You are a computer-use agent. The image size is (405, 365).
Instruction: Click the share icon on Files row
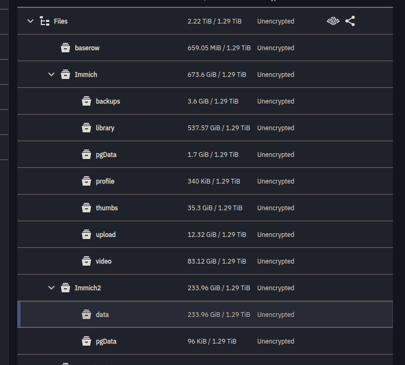tap(350, 21)
